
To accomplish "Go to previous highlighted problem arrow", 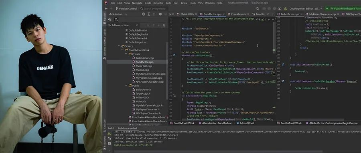I will click(x=268, y=20).
